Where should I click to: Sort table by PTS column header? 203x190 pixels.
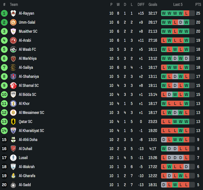pos(198,4)
